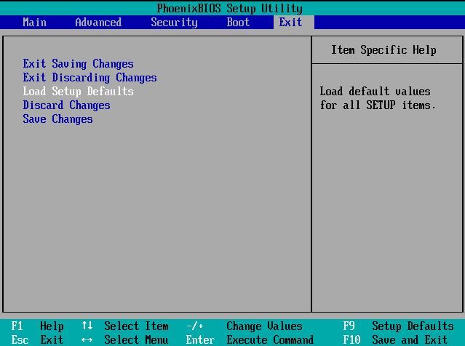This screenshot has width=465, height=346.
Task: Click the F9 Setup Defaults hint
Action: click(x=398, y=326)
